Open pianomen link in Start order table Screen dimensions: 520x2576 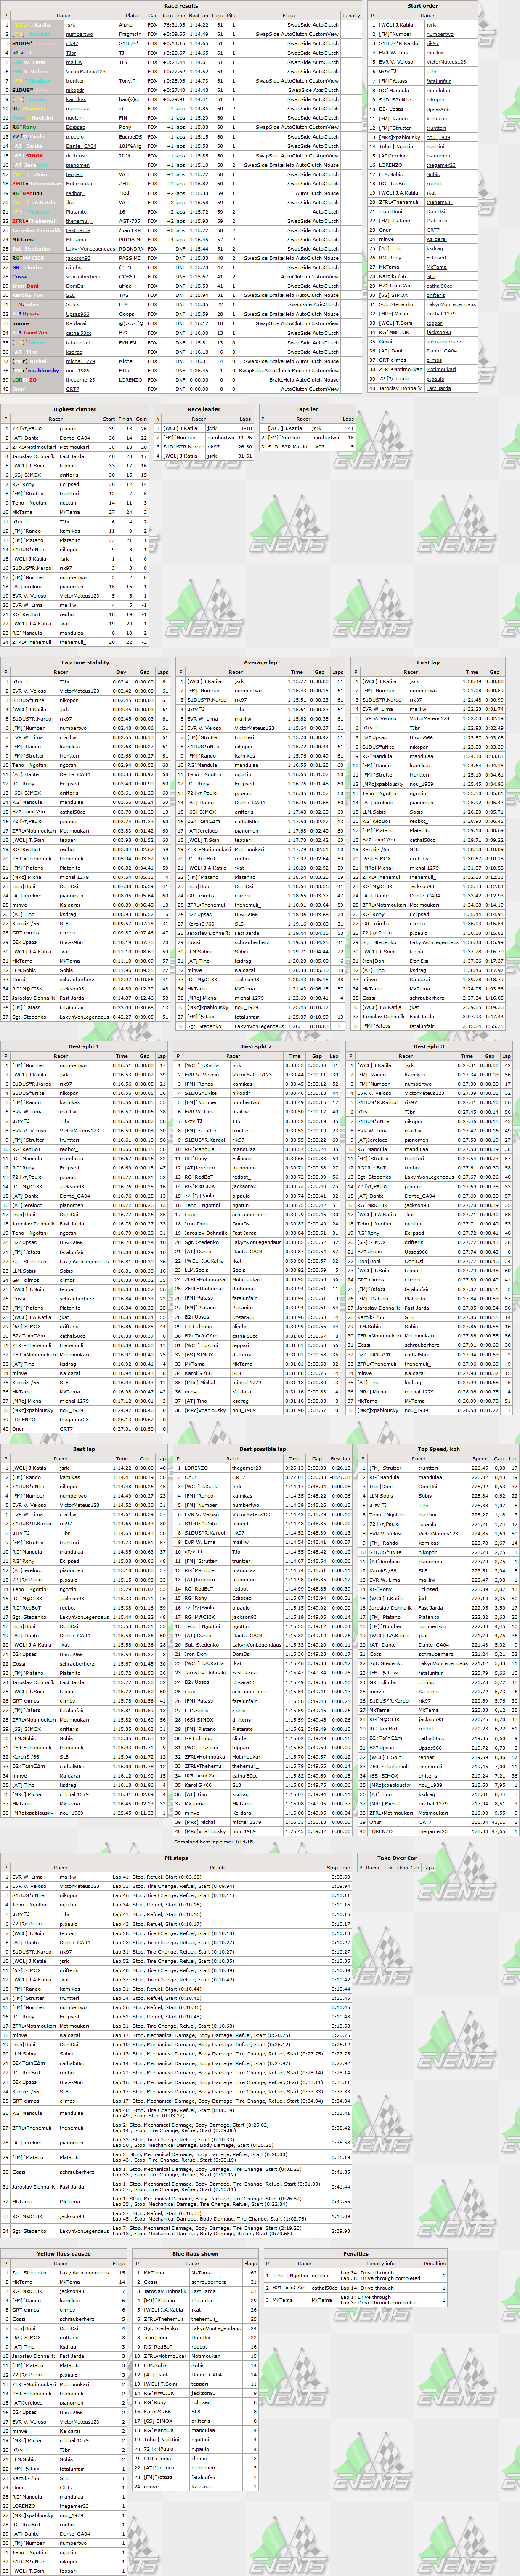pyautogui.click(x=438, y=156)
